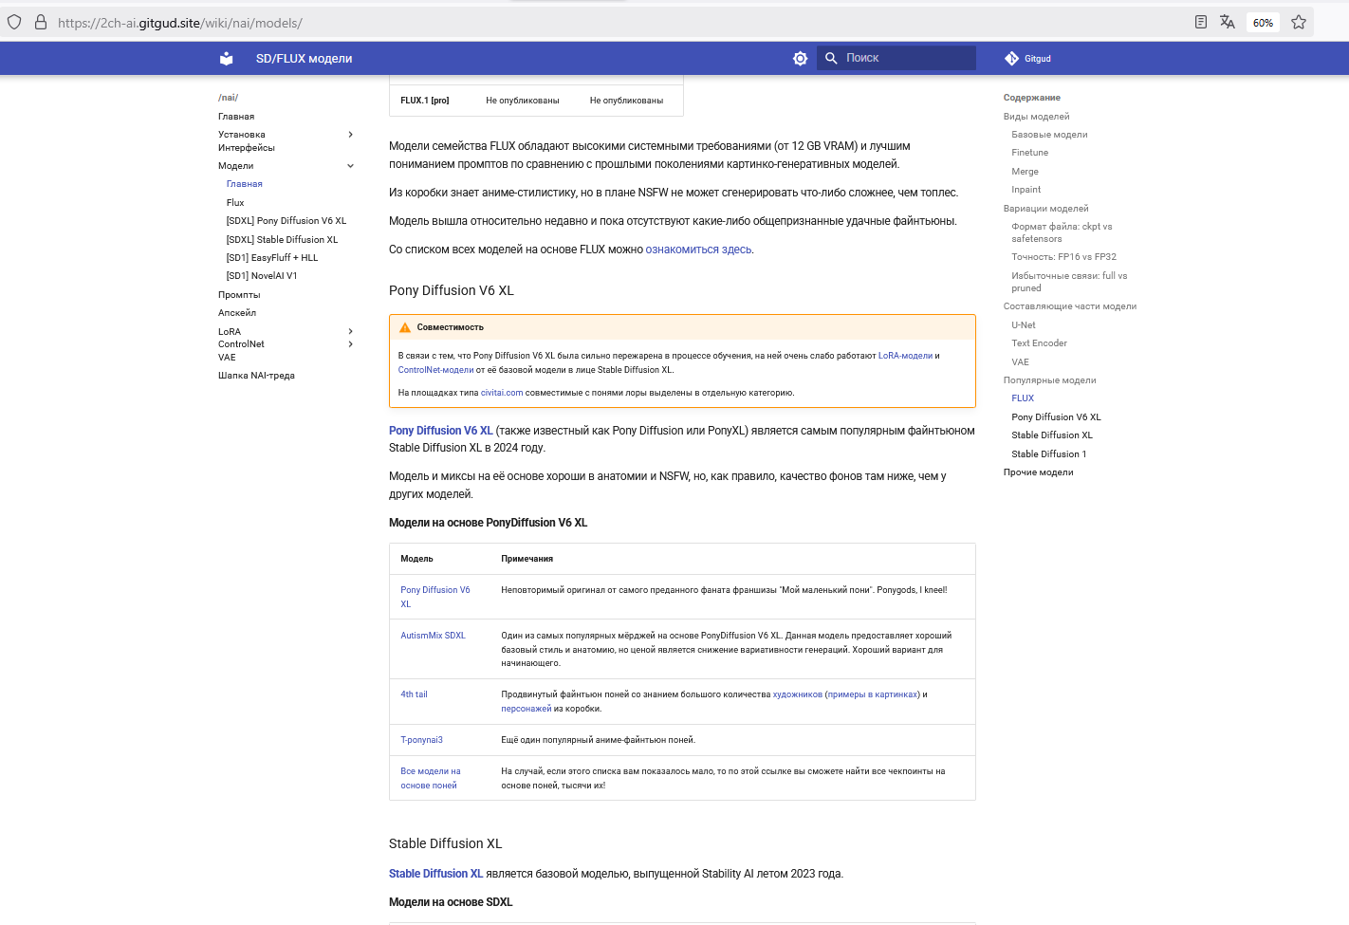Click the 60% zoom level indicator
This screenshot has width=1349, height=925.
pos(1263,23)
